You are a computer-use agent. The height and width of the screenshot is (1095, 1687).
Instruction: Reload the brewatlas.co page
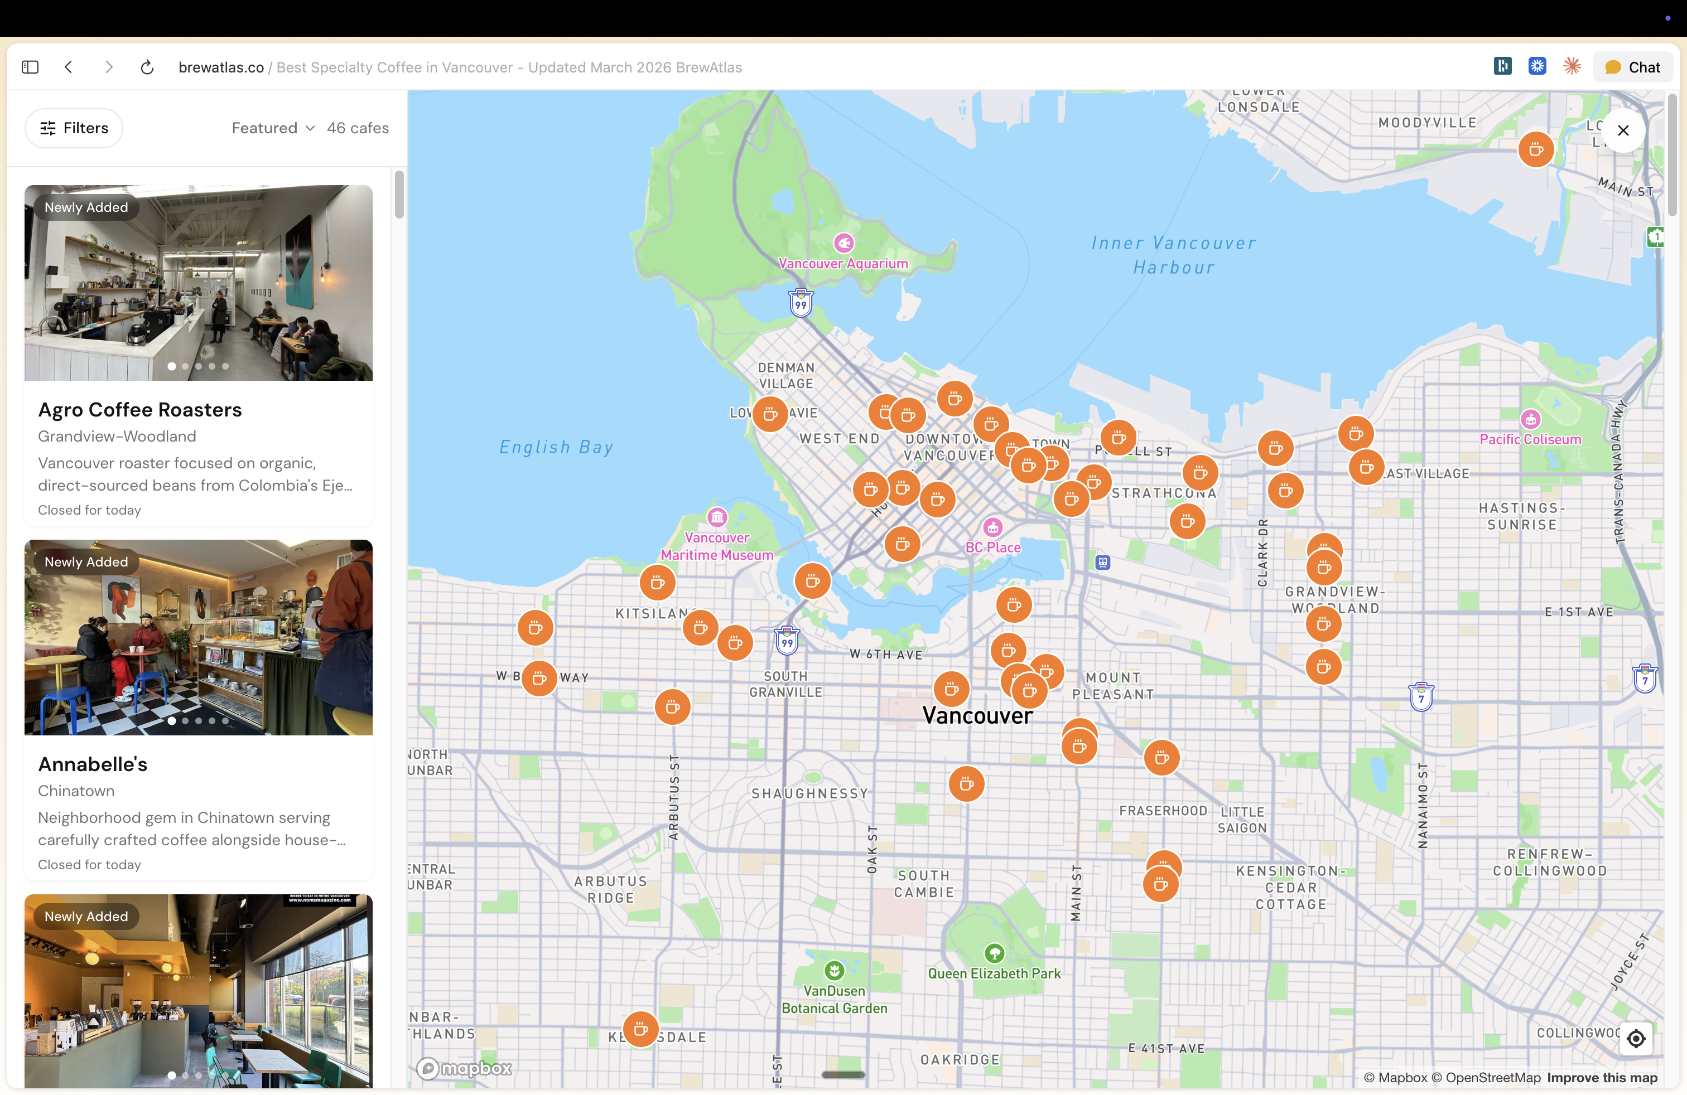point(147,67)
